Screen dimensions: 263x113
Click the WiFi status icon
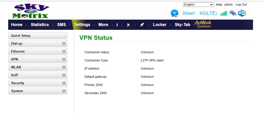(242, 13)
